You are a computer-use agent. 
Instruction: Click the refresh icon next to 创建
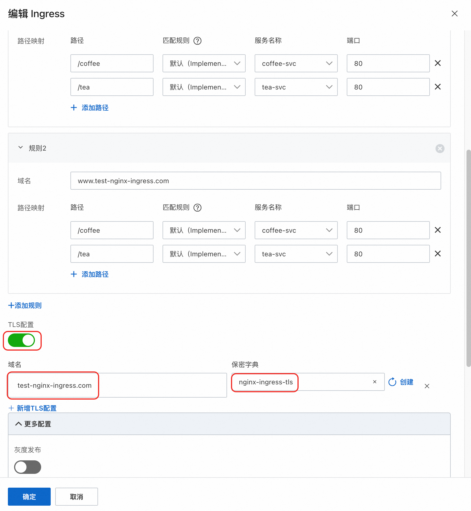392,382
